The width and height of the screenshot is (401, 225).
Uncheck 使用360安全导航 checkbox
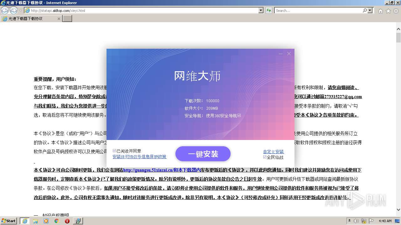[239, 115]
